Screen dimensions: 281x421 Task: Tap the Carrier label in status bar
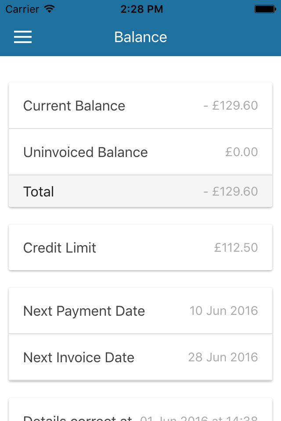click(x=22, y=9)
